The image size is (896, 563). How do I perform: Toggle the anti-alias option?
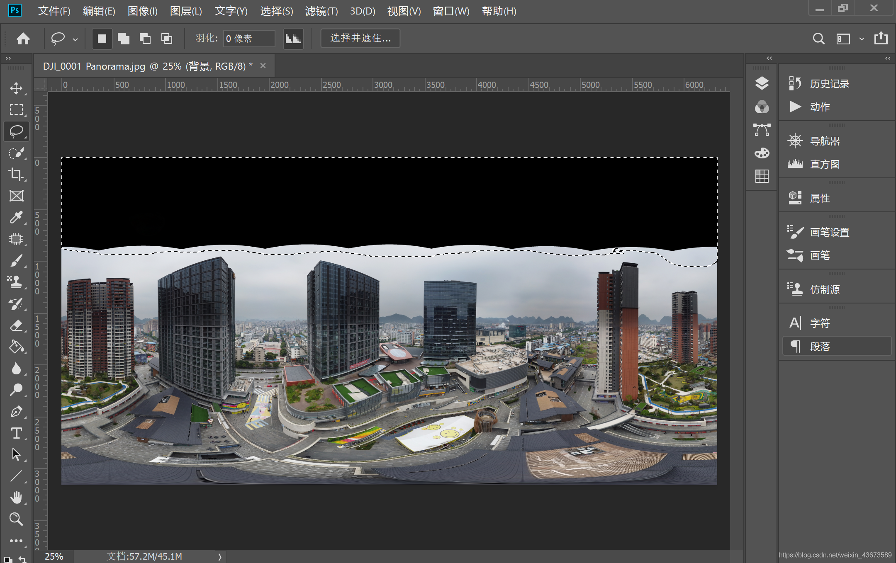click(293, 39)
